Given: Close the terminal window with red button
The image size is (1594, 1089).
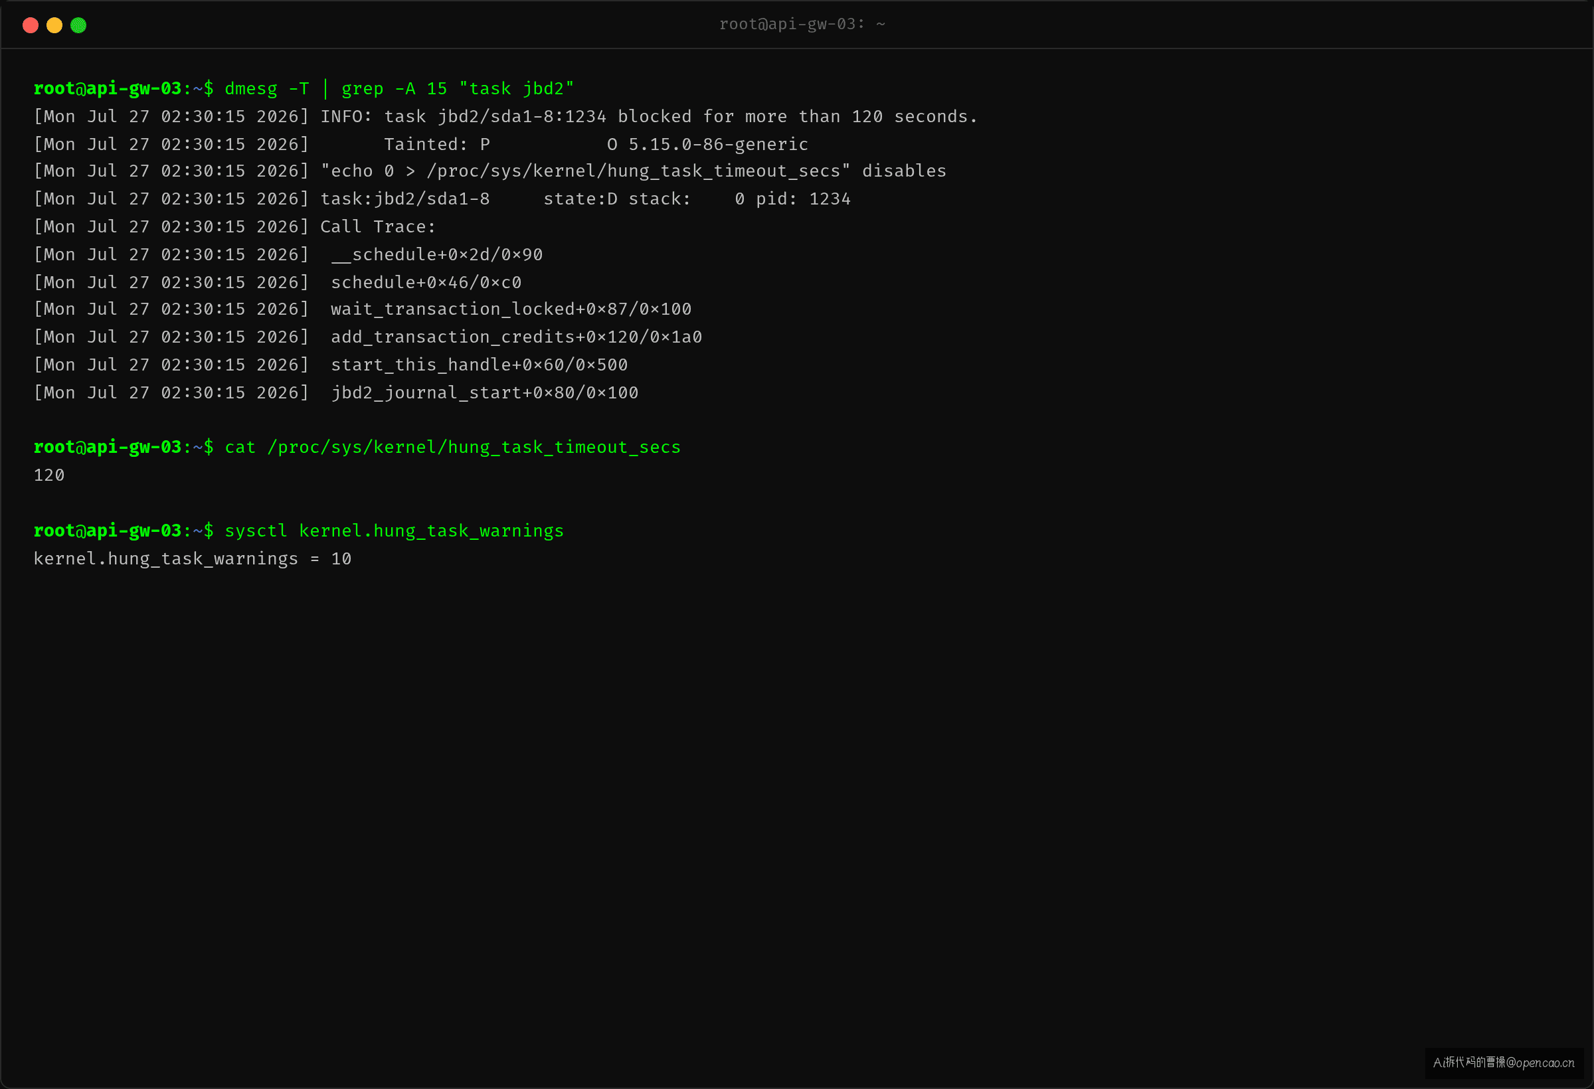Looking at the screenshot, I should coord(30,25).
